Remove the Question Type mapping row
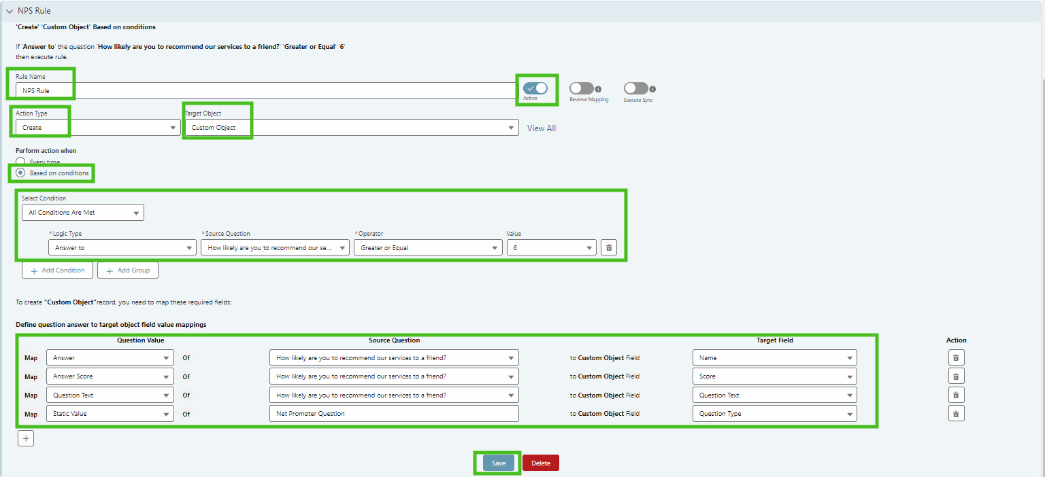This screenshot has width=1045, height=477. [x=956, y=413]
